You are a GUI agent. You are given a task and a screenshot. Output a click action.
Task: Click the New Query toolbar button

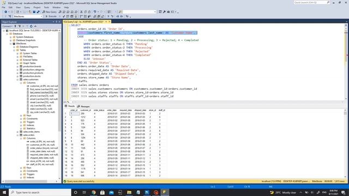pos(50,12)
